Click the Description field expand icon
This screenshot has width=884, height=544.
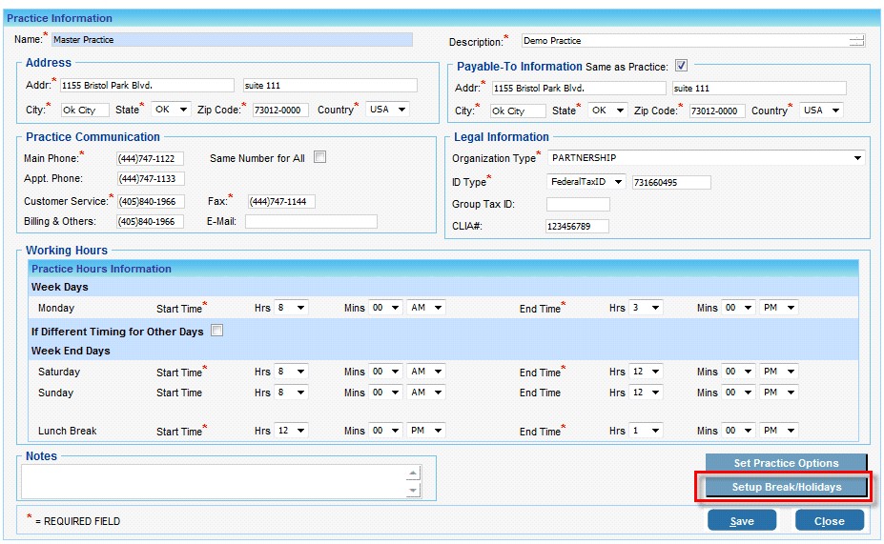(x=856, y=40)
